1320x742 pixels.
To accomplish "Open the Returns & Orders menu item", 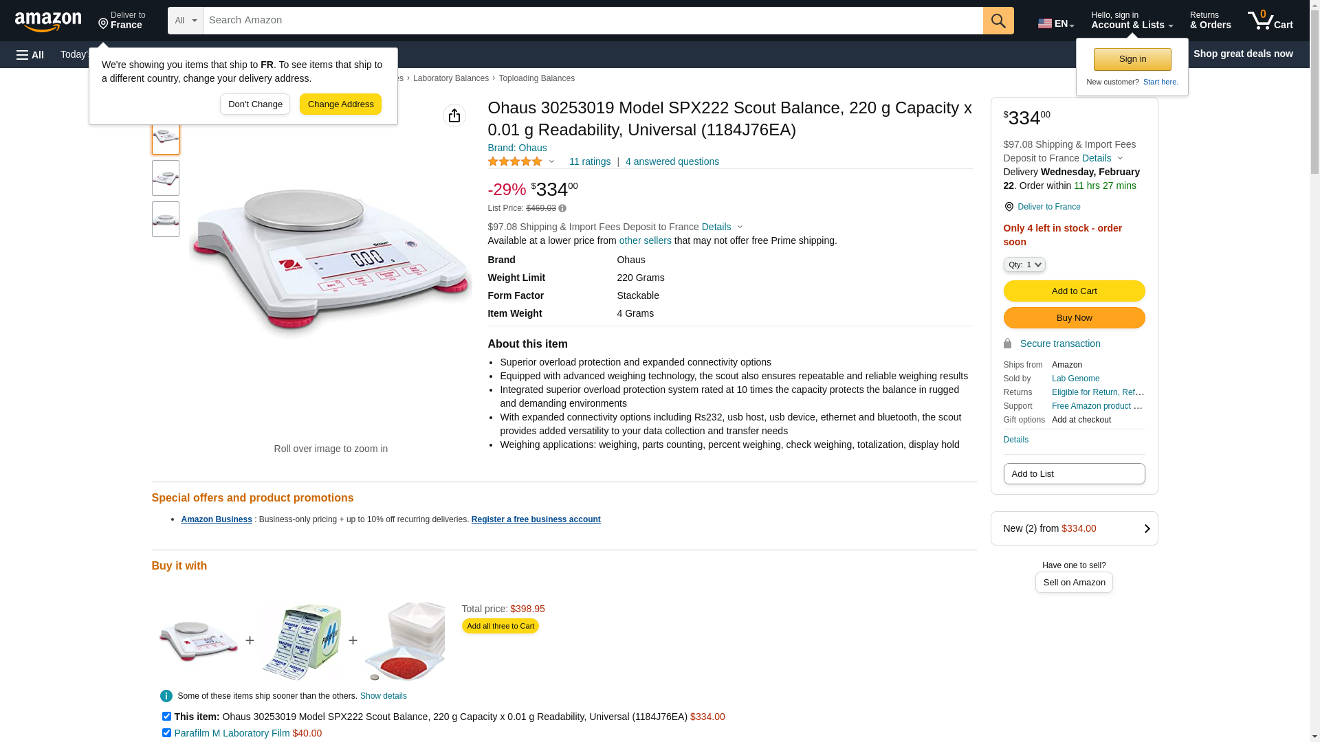I will [1210, 21].
